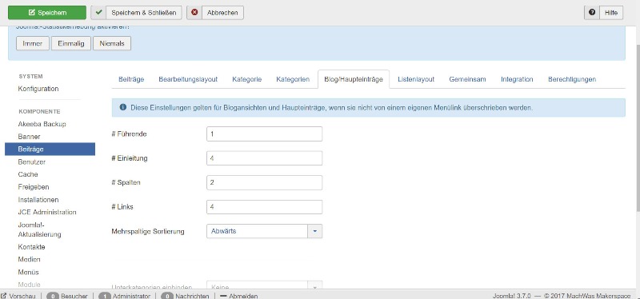Open the Hilfe button
Image resolution: width=640 pixels, height=299 pixels.
tap(604, 13)
